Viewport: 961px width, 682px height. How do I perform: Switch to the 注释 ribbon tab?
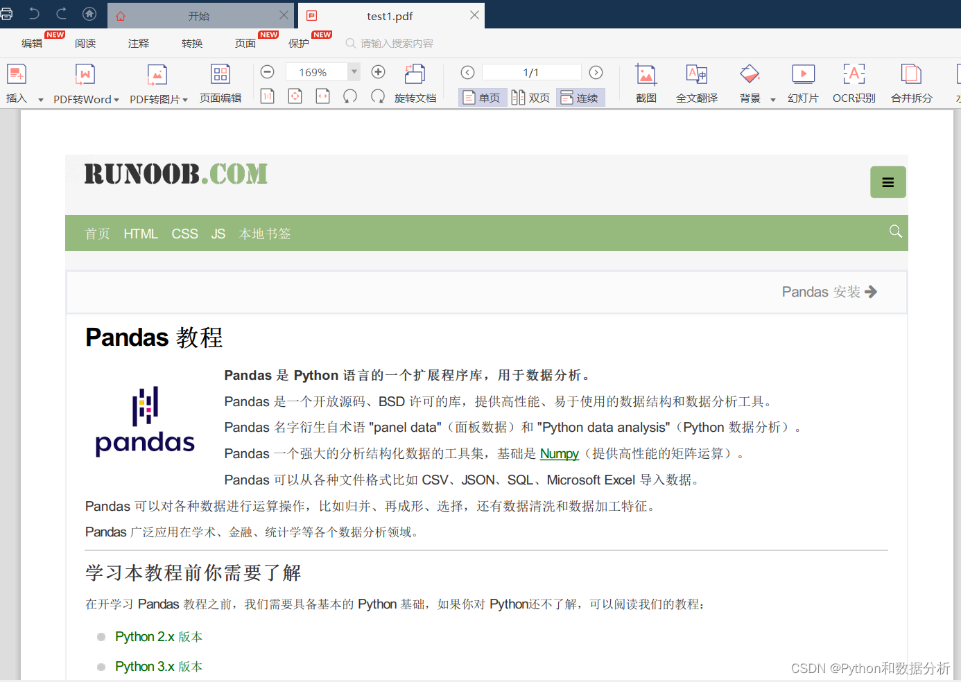tap(137, 42)
